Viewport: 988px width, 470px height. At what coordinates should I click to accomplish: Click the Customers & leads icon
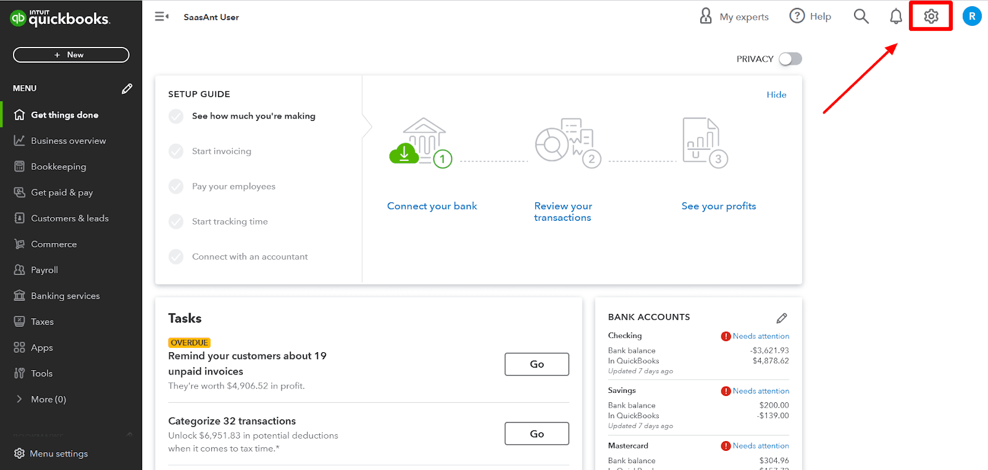tap(20, 218)
